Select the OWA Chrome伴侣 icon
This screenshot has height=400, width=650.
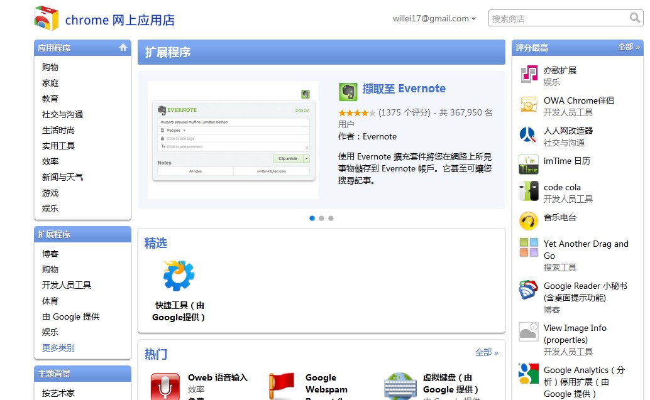pos(529,105)
